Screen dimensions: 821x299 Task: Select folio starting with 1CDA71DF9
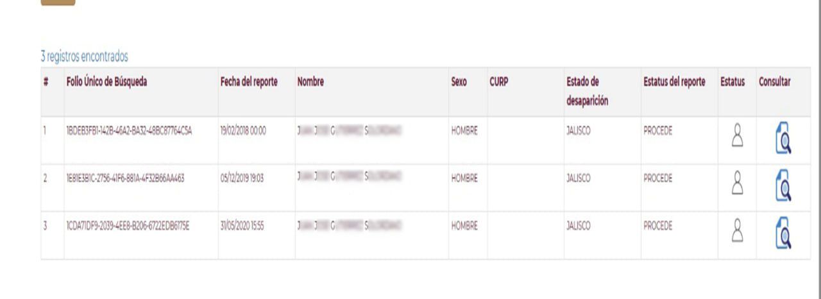(128, 226)
